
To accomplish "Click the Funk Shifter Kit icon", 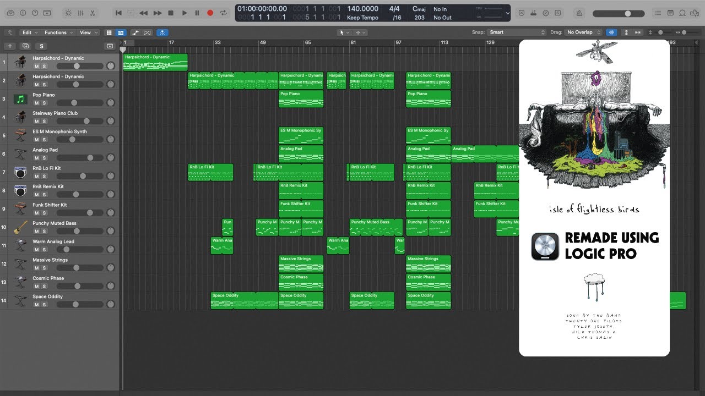I will (20, 209).
